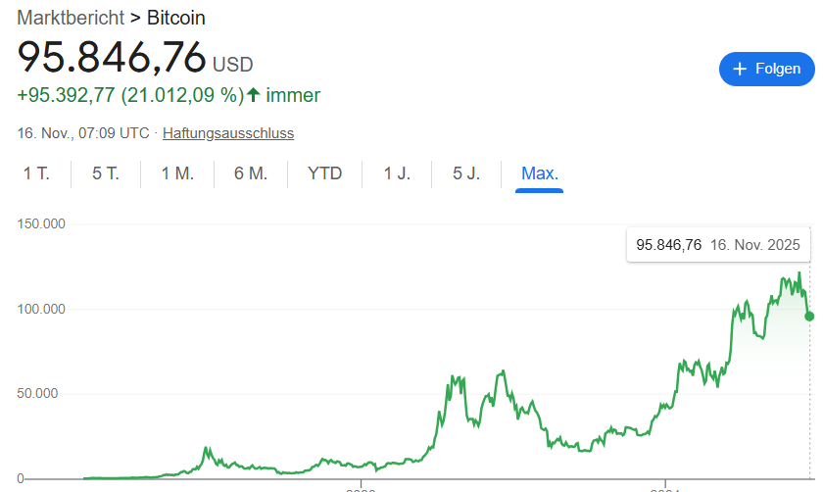
Task: Click the plus icon in Folgen button
Action: tap(740, 69)
